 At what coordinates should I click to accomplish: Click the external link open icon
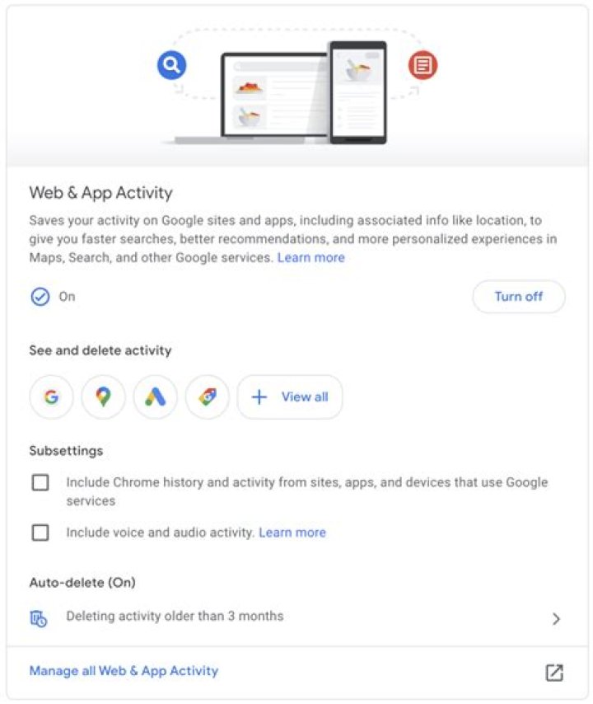[x=554, y=672]
